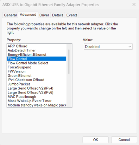
Task: Select Modern standby wake on Magic packet
Action: (x=37, y=105)
